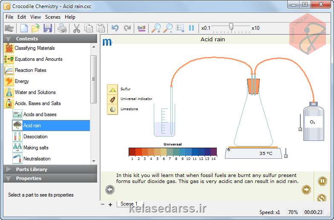Zoom in with magnifier plus icon
Screen dimensions: 334x220
point(156,28)
